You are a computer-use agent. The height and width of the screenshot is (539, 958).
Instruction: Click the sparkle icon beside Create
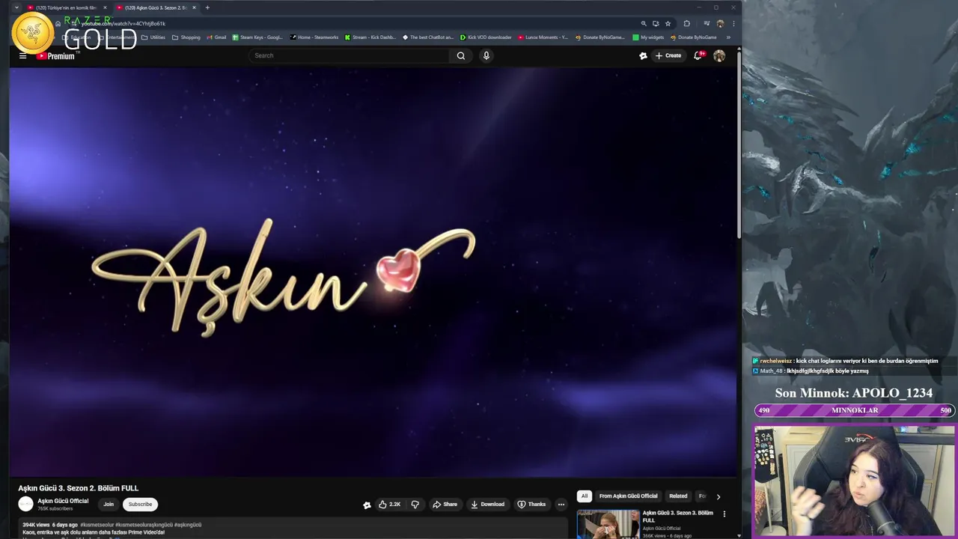coord(643,55)
